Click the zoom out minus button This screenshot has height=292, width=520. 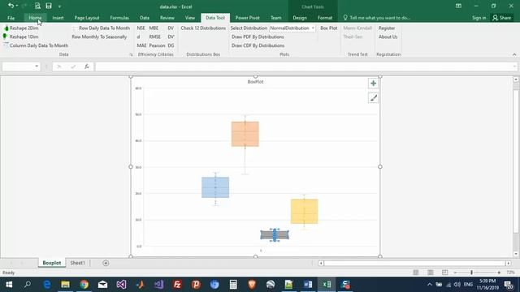tap(455, 273)
